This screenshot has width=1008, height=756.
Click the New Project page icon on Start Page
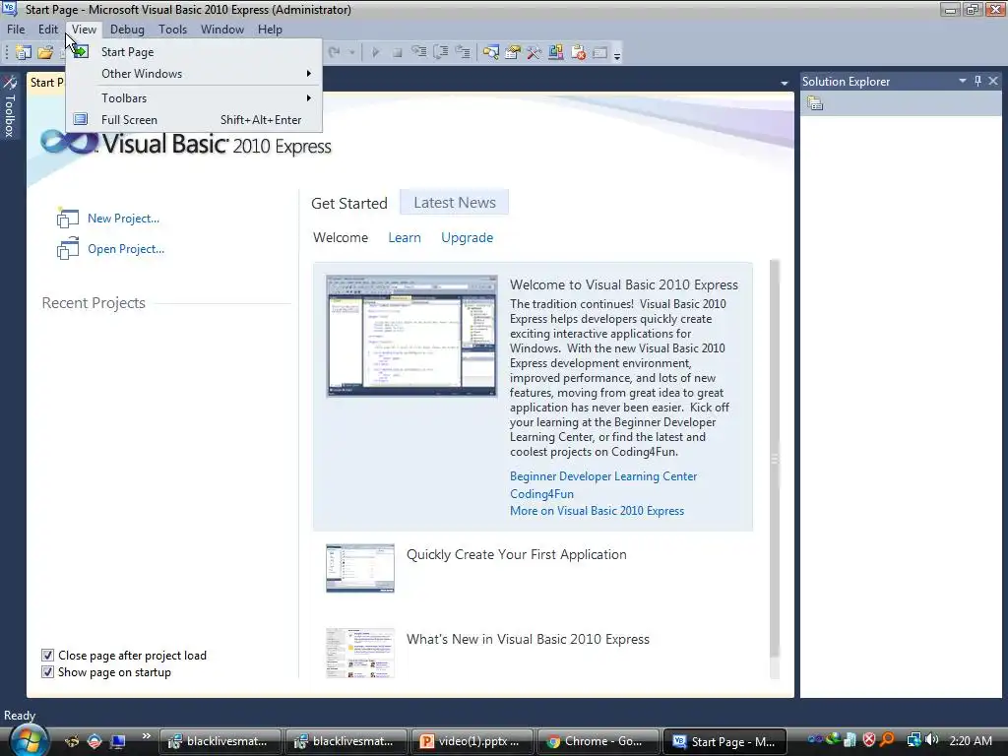point(68,219)
